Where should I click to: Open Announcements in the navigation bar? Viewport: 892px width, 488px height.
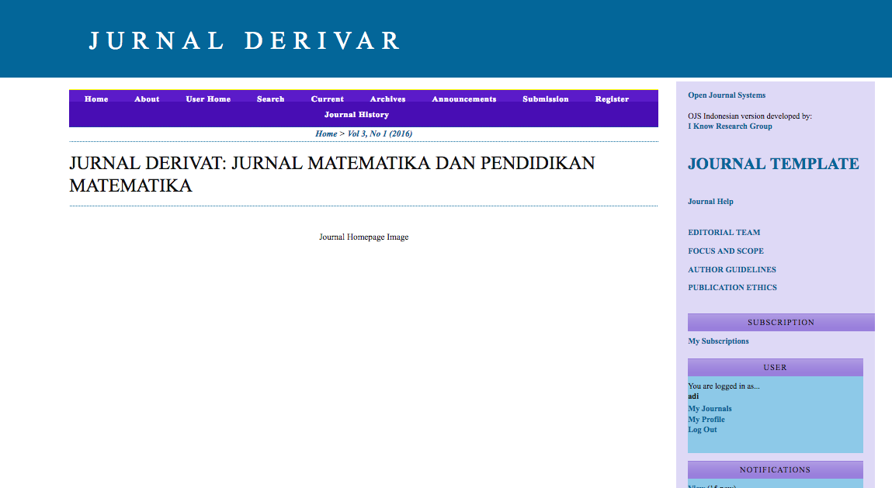coord(463,99)
